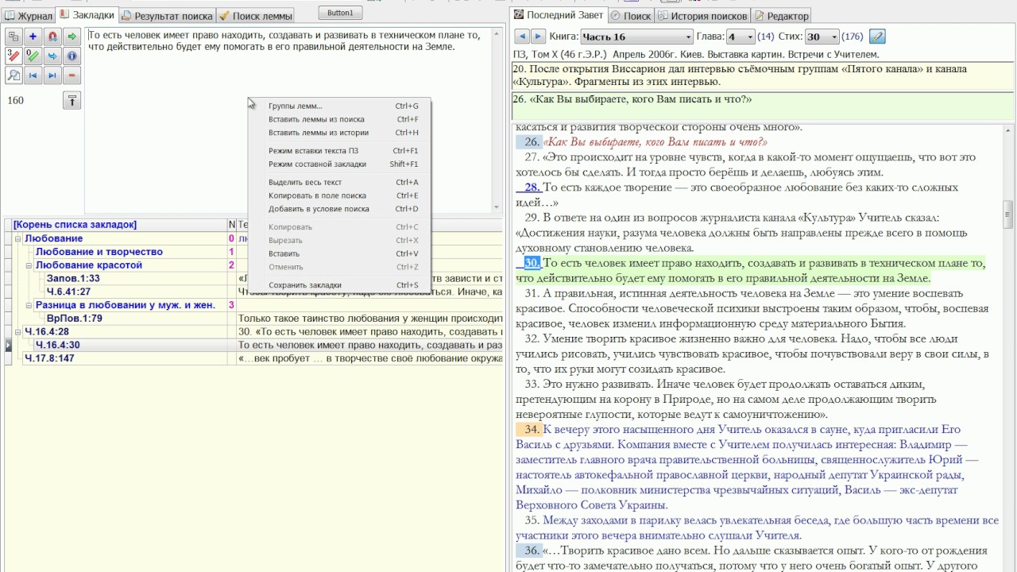This screenshot has height=572, width=1017.
Task: Click verse number 26 in reader
Action: (x=532, y=142)
